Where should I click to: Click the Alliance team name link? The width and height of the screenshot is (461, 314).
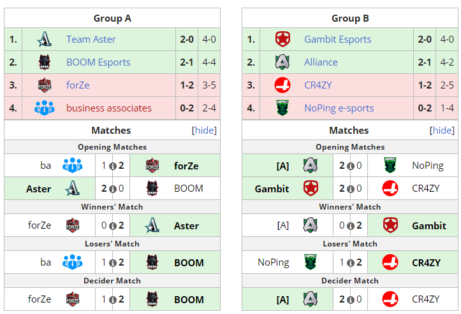(x=321, y=62)
